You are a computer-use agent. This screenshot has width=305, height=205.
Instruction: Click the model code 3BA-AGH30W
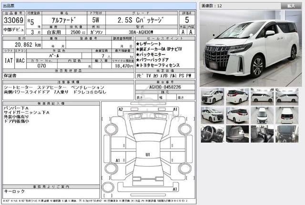pyautogui.click(x=141, y=32)
